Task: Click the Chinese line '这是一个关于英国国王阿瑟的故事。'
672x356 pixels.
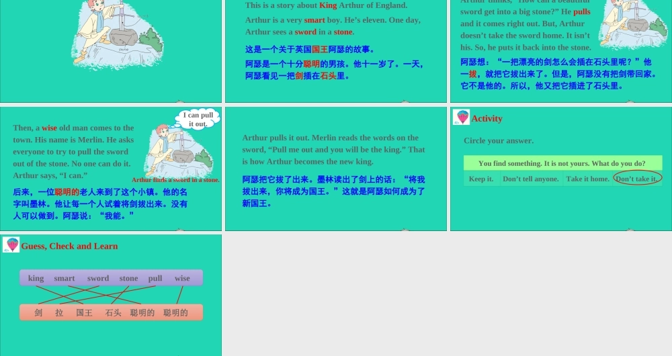Action: (310, 49)
